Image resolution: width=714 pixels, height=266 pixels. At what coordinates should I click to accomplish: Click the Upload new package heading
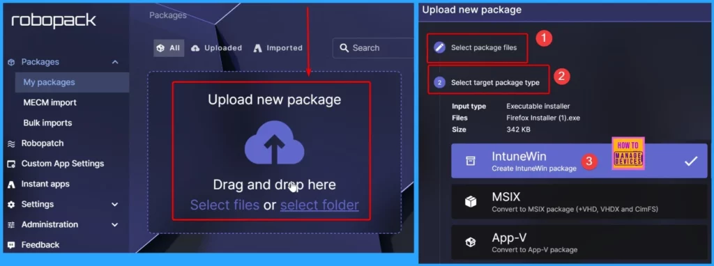click(x=275, y=100)
